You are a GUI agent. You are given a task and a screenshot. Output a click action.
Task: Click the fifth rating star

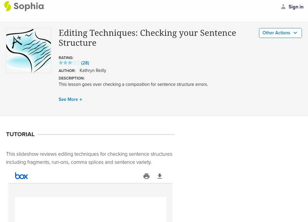79,63
